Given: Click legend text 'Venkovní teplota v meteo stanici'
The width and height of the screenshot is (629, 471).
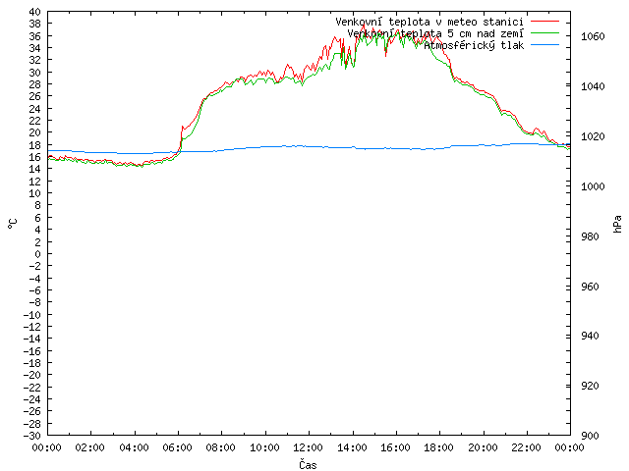Looking at the screenshot, I should (429, 22).
